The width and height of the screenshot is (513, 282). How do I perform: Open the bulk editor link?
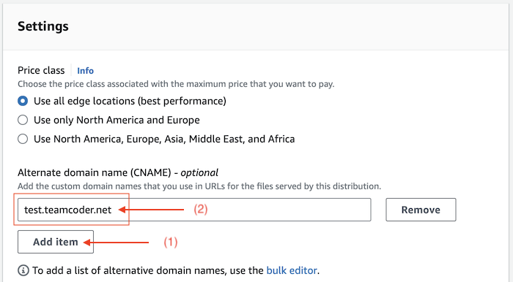point(292,270)
